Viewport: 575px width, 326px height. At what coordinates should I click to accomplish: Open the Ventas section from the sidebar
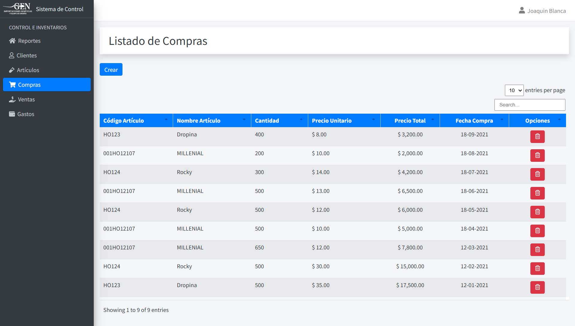[26, 99]
